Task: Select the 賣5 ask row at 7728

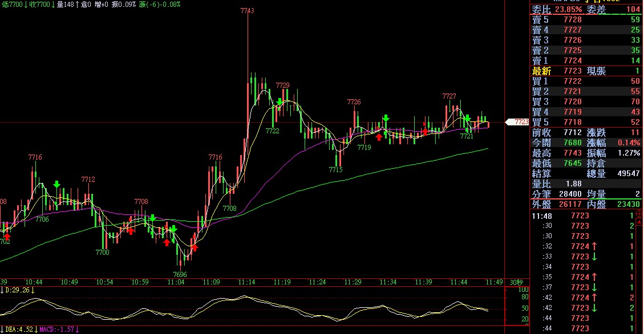Action: [586, 20]
